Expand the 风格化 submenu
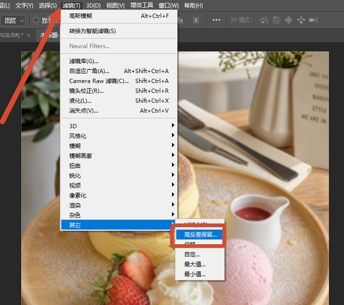Viewport: 344px width, 305px height. point(119,136)
